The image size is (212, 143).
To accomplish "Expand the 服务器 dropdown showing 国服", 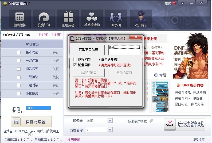I will [110, 121].
